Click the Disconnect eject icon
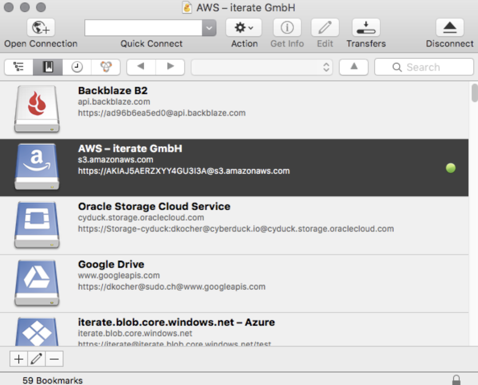478x385 pixels. click(x=449, y=28)
